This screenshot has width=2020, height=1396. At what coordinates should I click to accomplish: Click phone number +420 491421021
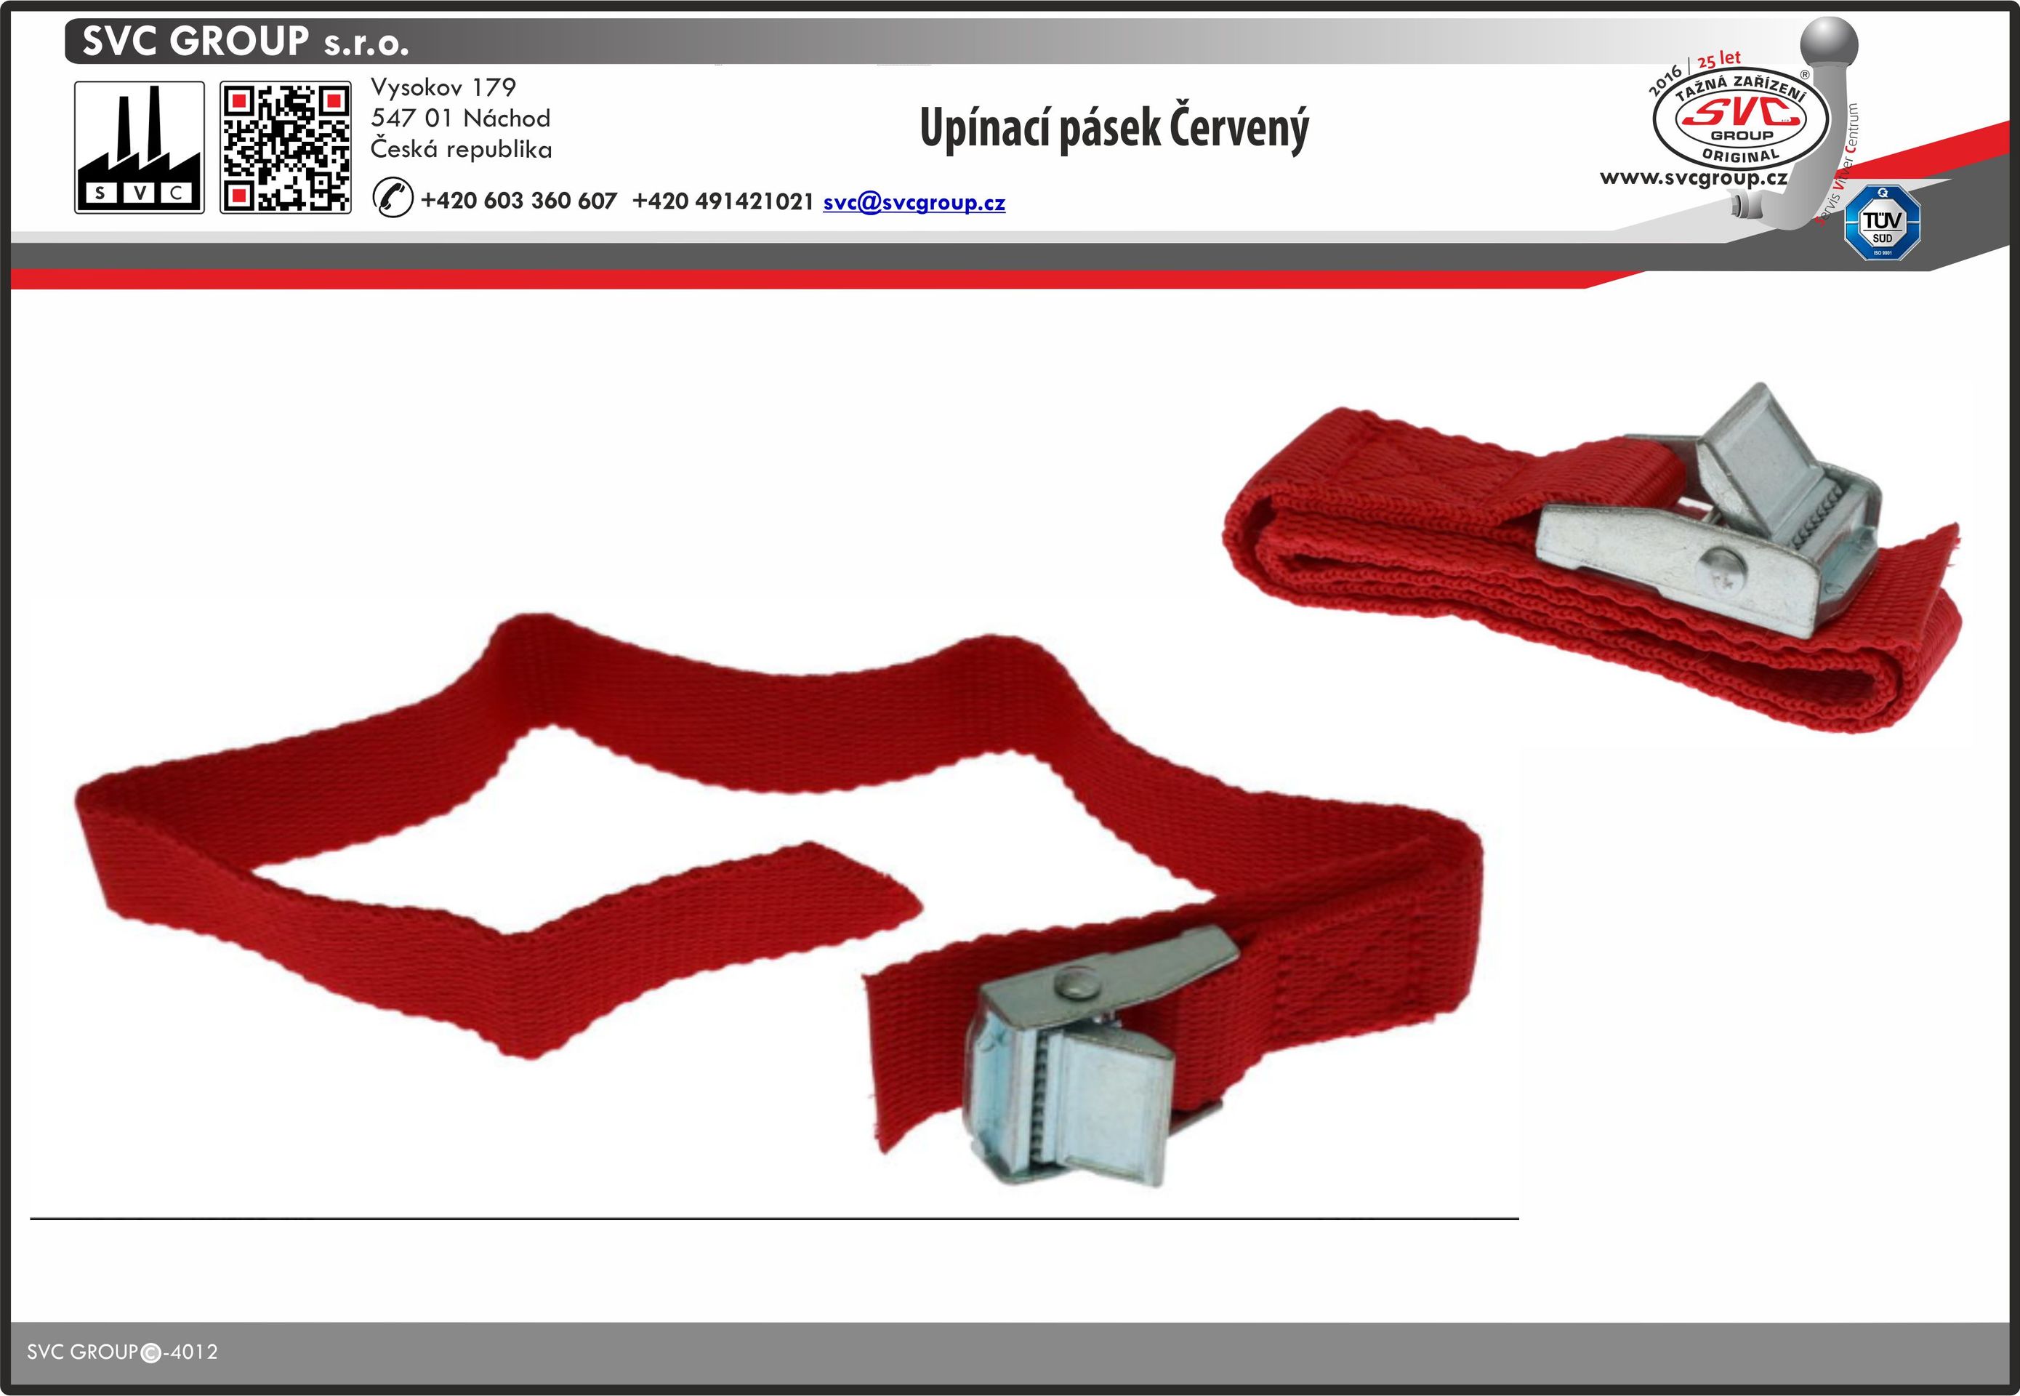click(723, 201)
